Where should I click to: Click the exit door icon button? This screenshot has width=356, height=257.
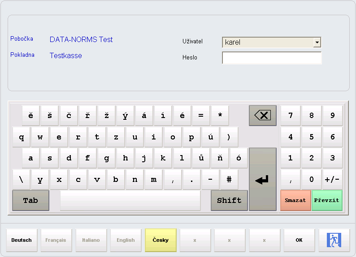pos(334,240)
